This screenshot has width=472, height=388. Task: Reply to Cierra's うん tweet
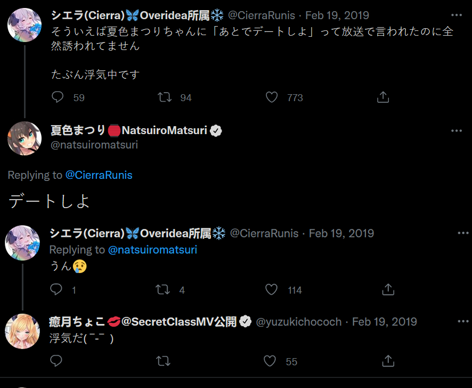tap(56, 290)
